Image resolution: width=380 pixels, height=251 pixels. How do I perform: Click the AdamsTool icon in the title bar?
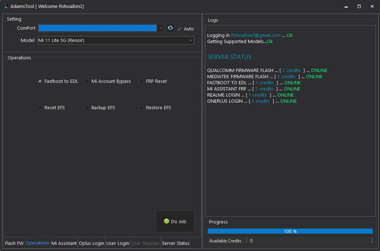pyautogui.click(x=5, y=6)
